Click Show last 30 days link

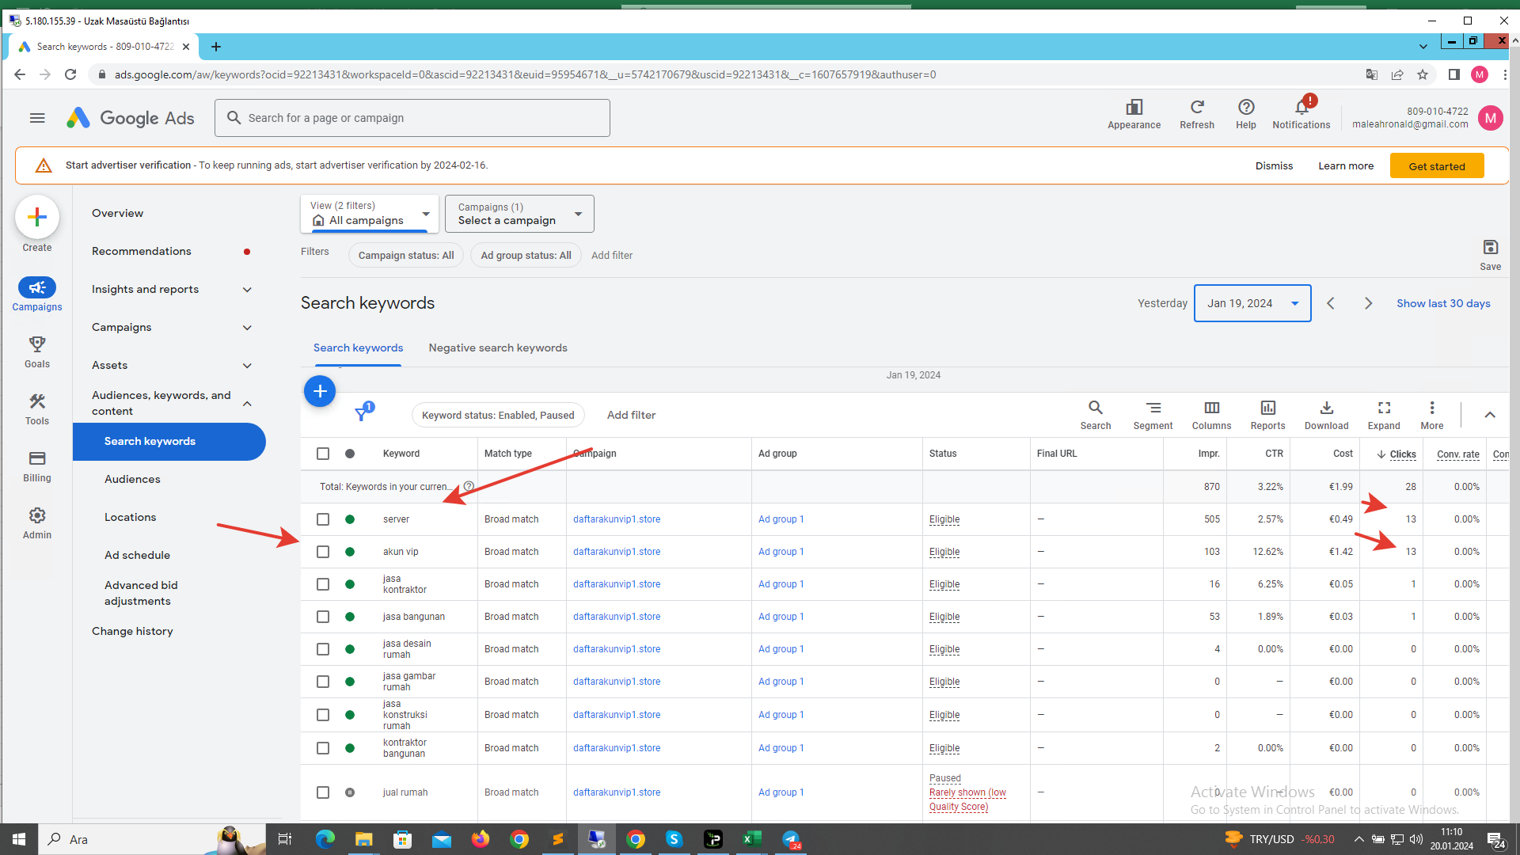point(1443,303)
